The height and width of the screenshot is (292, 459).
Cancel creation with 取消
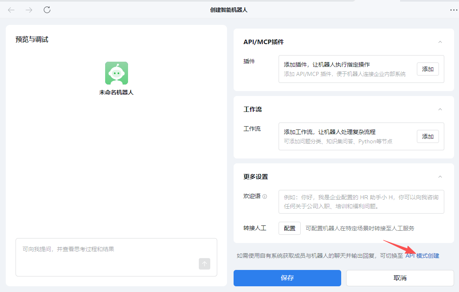(x=400, y=278)
